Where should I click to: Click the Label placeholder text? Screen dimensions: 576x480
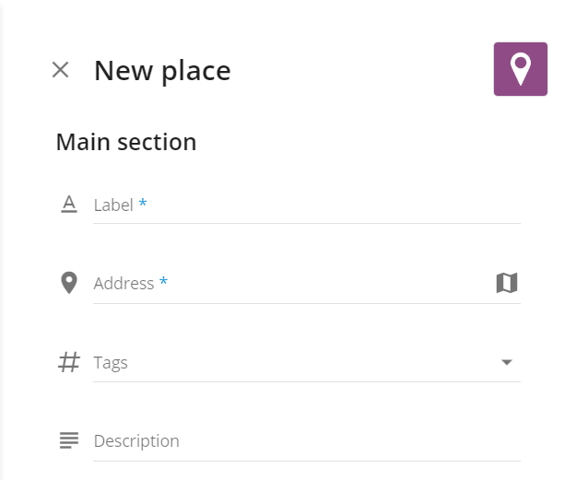113,205
